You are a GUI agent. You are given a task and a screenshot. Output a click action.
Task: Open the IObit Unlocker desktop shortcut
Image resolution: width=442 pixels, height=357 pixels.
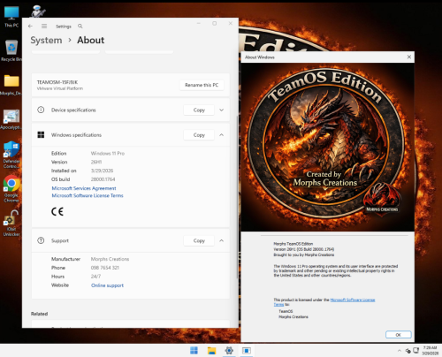[x=11, y=224]
